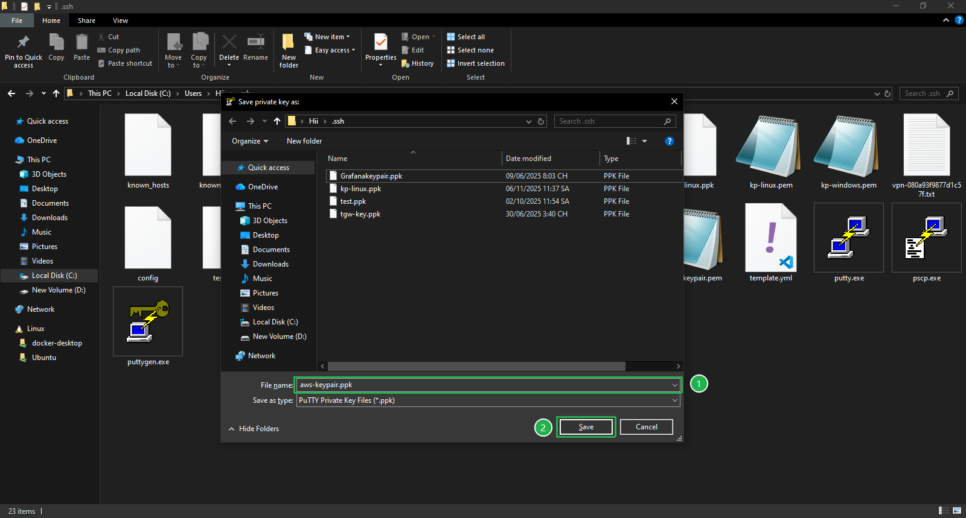Click New folder in the dialog toolbar
966x518 pixels.
point(304,141)
